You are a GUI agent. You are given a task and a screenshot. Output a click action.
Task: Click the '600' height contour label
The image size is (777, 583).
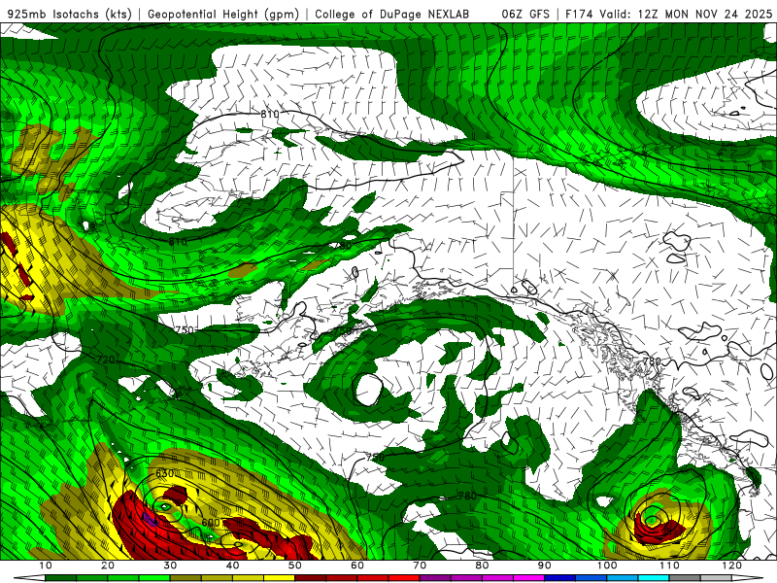click(211, 523)
